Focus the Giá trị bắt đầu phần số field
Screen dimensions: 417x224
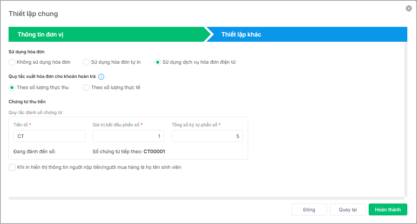pyautogui.click(x=128, y=136)
